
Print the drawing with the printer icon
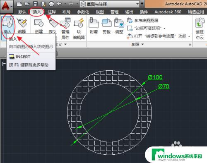tap(51, 4)
